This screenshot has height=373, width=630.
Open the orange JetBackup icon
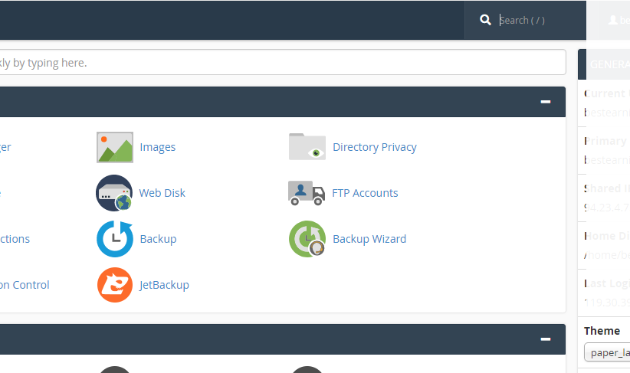[x=115, y=285]
